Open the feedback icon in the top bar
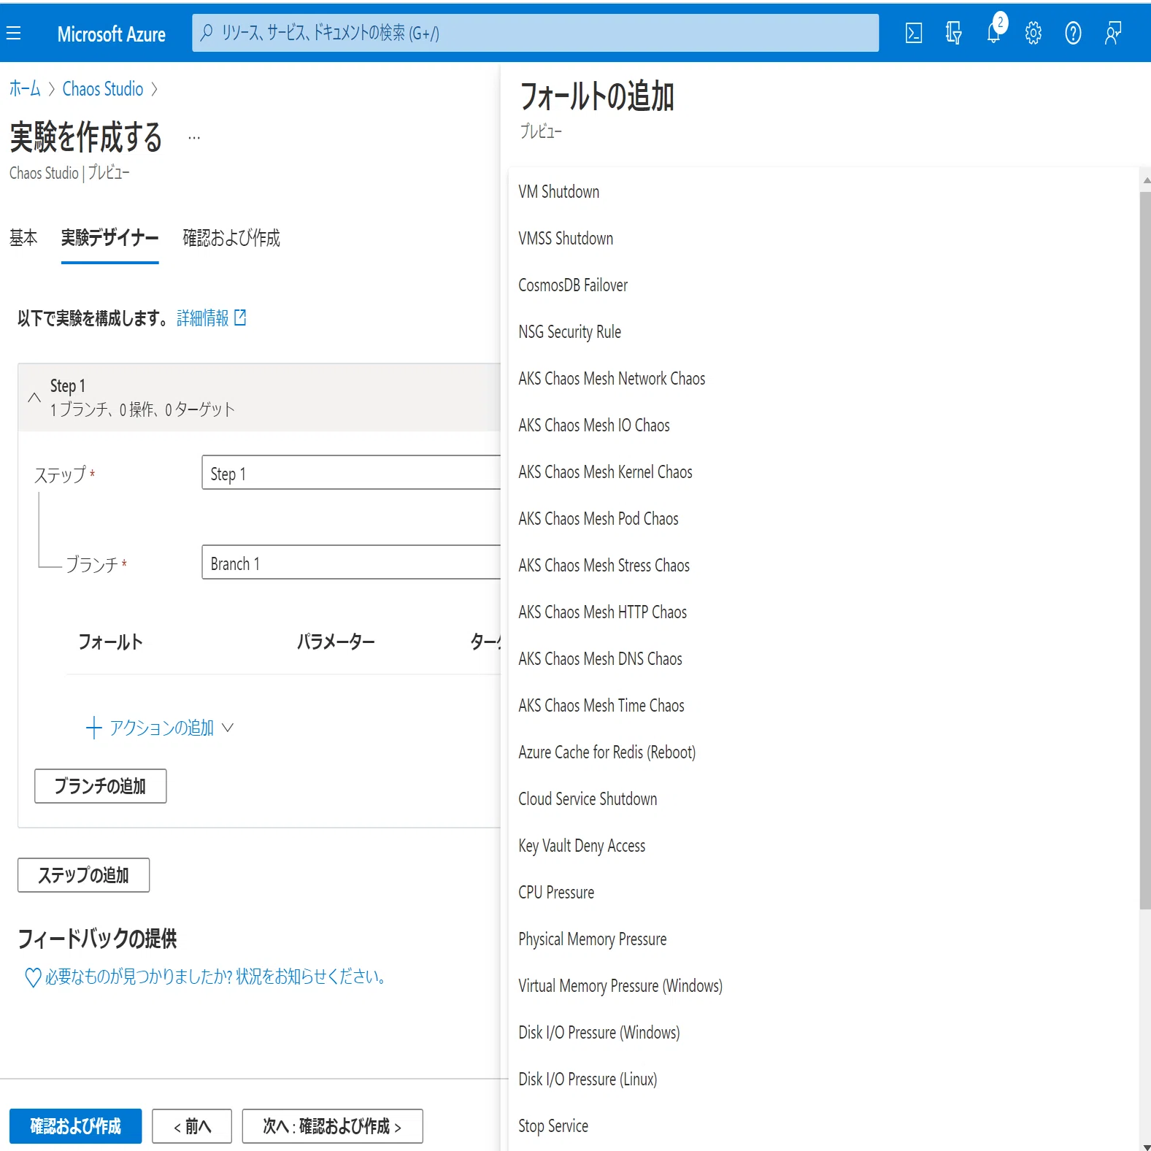The height and width of the screenshot is (1151, 1151). pos(1113,33)
